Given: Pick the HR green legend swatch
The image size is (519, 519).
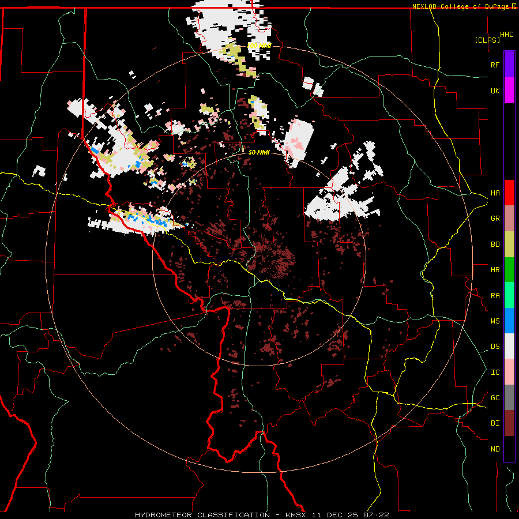Looking at the screenshot, I should click(x=509, y=270).
